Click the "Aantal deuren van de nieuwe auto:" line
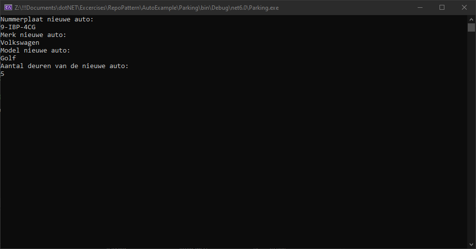This screenshot has width=476, height=249. [64, 66]
